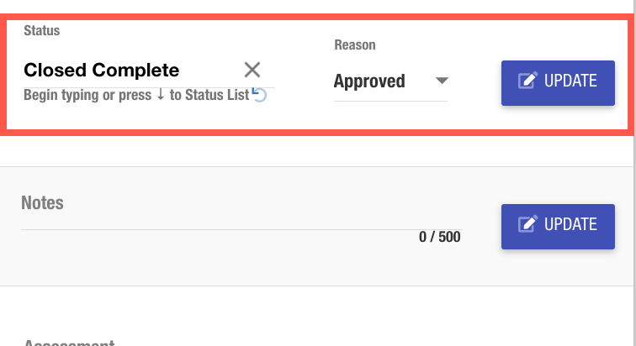The height and width of the screenshot is (346, 636).
Task: Click the Reason field label
Action: pos(354,45)
